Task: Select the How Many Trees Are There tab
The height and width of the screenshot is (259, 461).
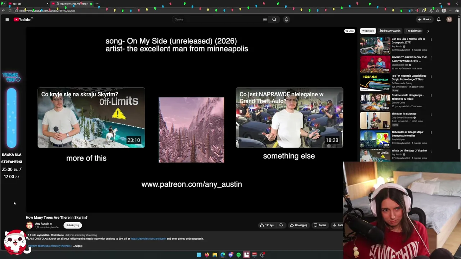Action: tap(72, 4)
